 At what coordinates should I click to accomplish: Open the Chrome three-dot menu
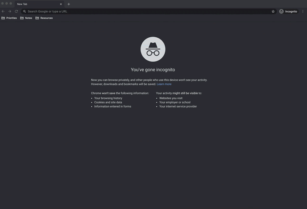coord(303,12)
